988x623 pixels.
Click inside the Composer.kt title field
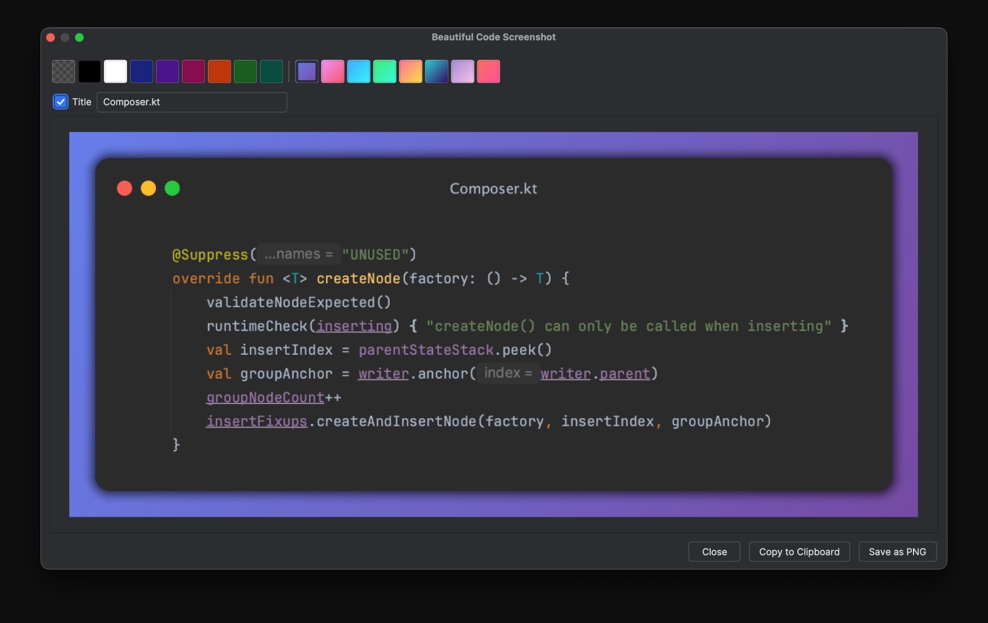(x=191, y=102)
